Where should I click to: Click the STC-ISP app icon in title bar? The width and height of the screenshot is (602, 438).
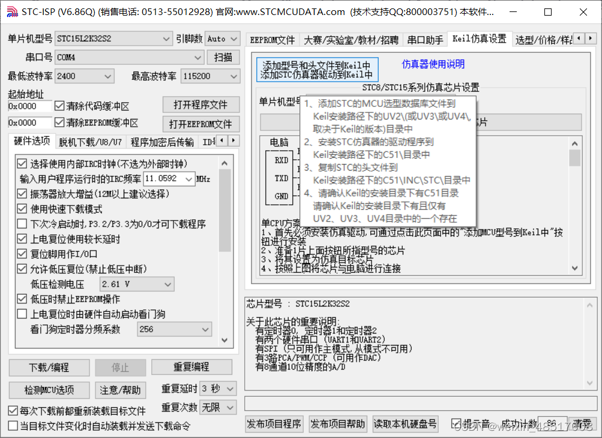[x=12, y=12]
